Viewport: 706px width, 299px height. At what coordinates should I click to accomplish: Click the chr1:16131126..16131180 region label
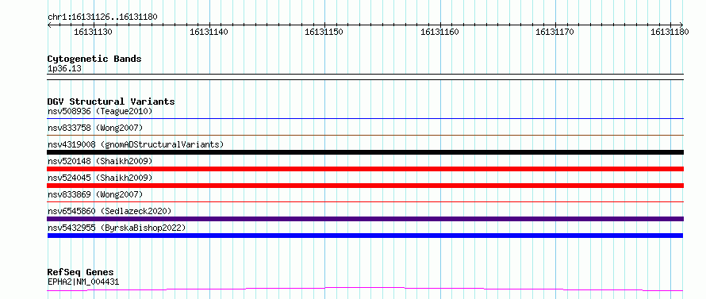pos(102,17)
